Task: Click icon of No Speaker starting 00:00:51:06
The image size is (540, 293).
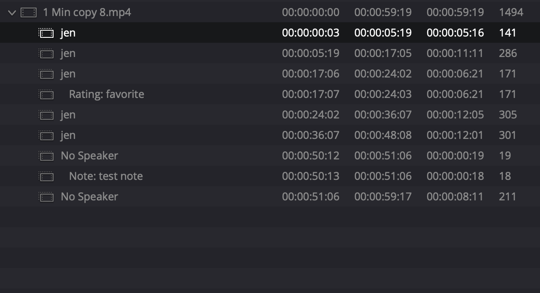Action: (x=46, y=197)
